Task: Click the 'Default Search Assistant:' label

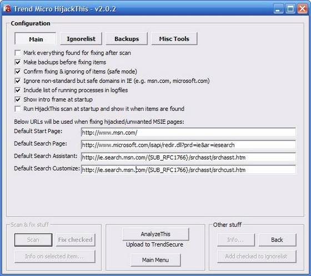Action: (x=46, y=156)
